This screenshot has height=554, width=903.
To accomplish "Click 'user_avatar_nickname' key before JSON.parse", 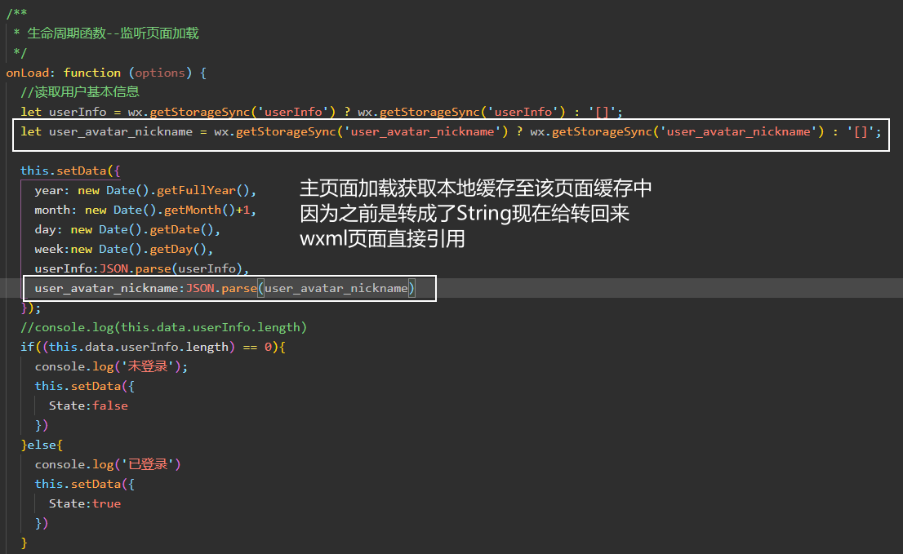I will point(106,288).
